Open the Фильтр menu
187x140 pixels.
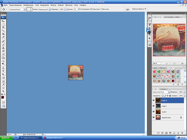point(53,5)
